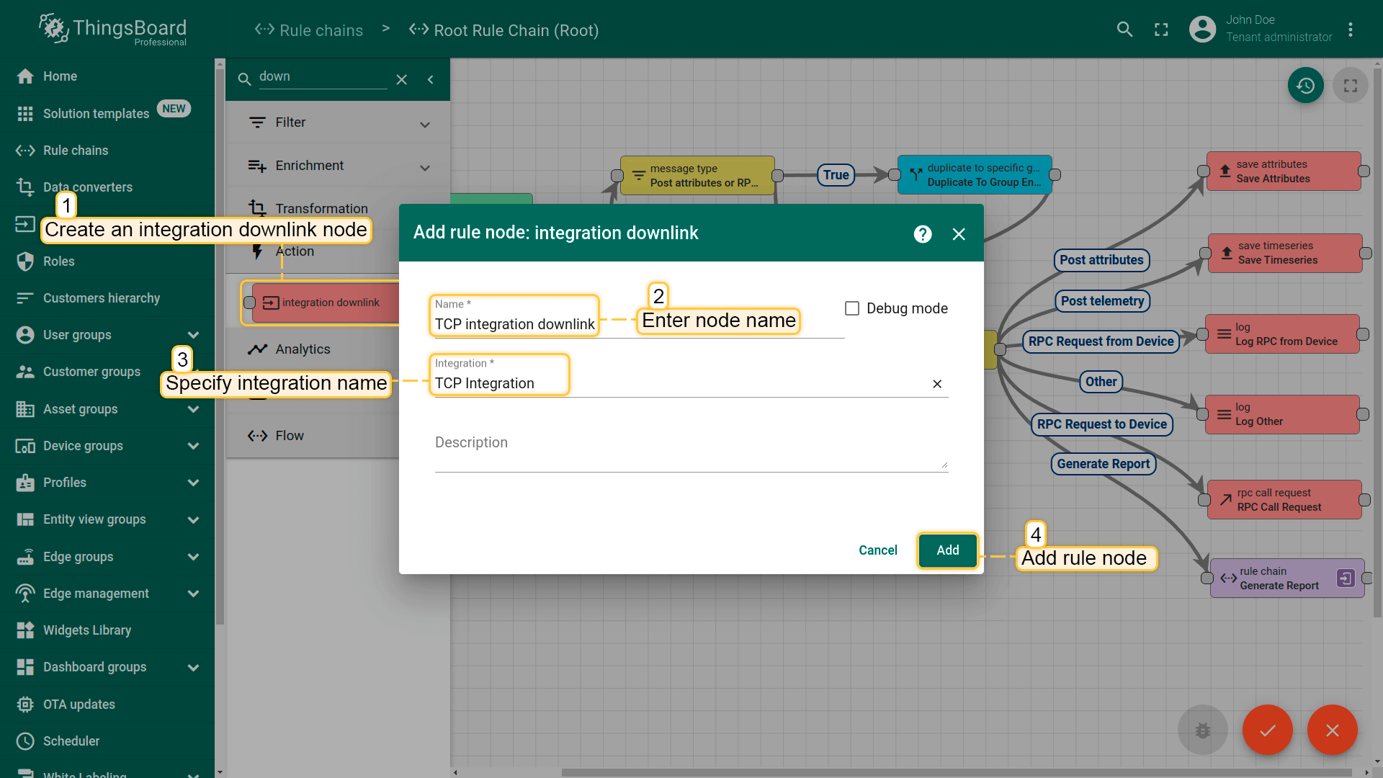Viewport: 1383px width, 778px height.
Task: Expand User groups in sidebar
Action: (193, 335)
